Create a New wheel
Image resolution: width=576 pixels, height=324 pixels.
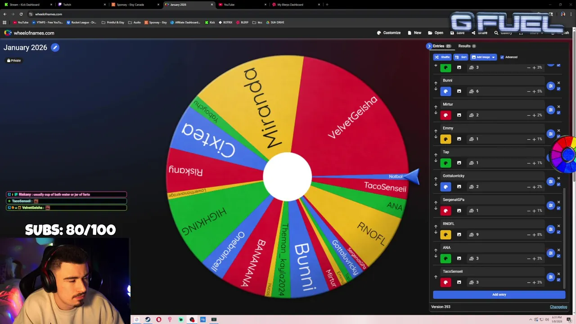414,33
